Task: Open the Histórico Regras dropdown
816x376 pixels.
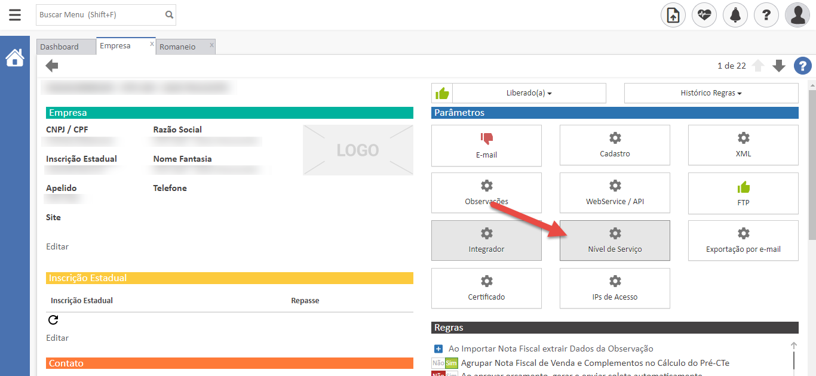Action: click(x=711, y=93)
